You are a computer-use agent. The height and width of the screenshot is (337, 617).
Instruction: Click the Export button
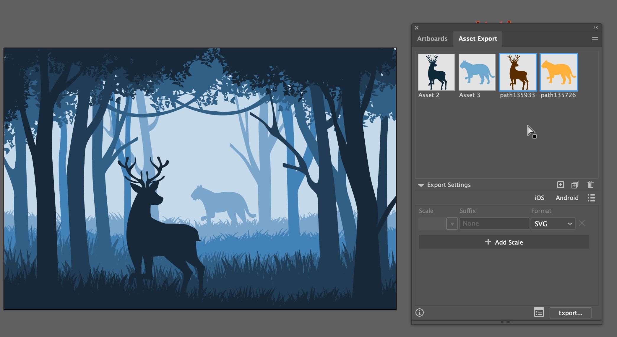(x=570, y=312)
